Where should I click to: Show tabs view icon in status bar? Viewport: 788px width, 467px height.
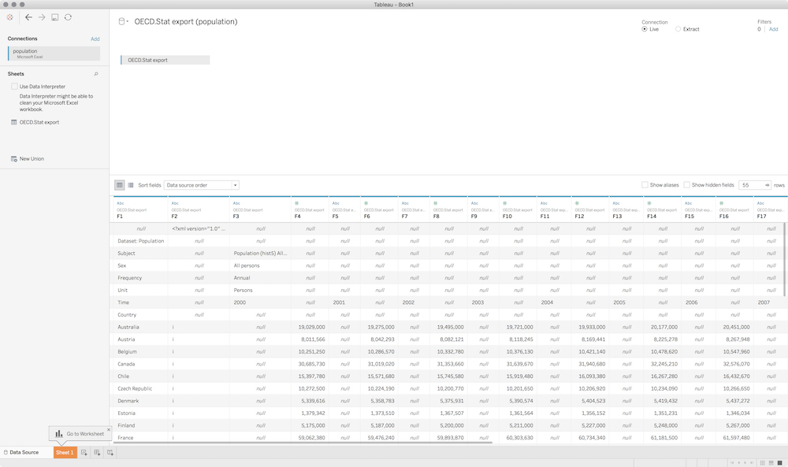pos(780,463)
